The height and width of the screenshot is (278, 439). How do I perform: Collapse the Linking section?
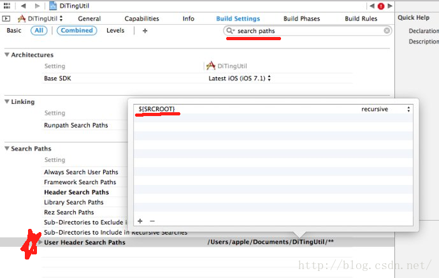tap(7, 101)
